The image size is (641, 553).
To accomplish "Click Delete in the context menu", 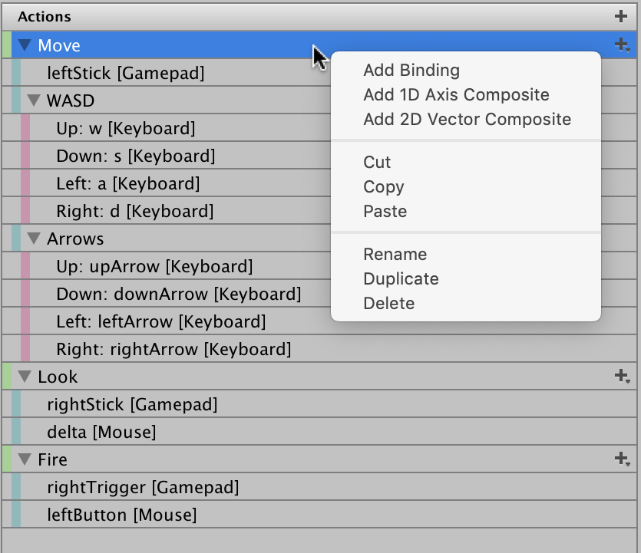I will [x=388, y=304].
